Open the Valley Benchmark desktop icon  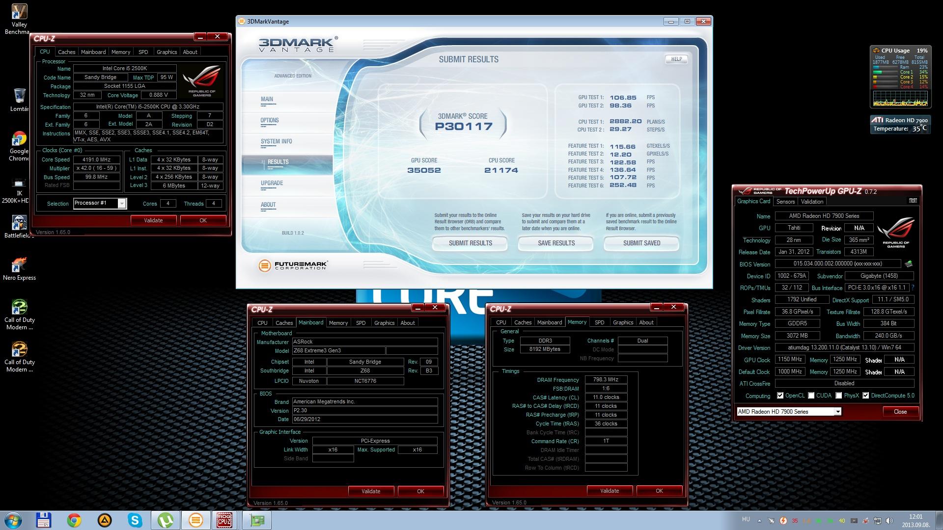click(x=19, y=12)
